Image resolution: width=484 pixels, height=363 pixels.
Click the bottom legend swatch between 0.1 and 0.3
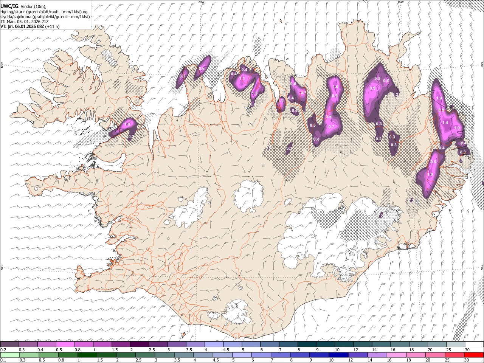click(x=10, y=355)
